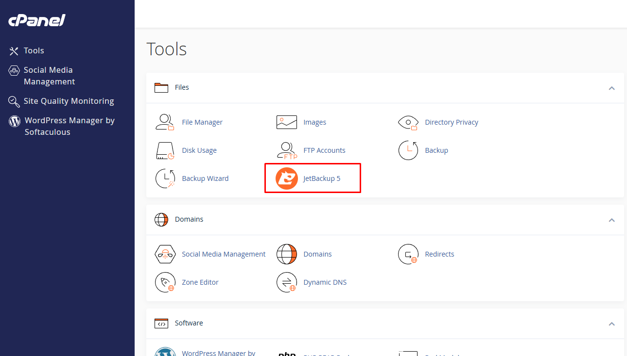Select Tools in the sidebar
Screen dimensions: 627x356
click(x=34, y=50)
